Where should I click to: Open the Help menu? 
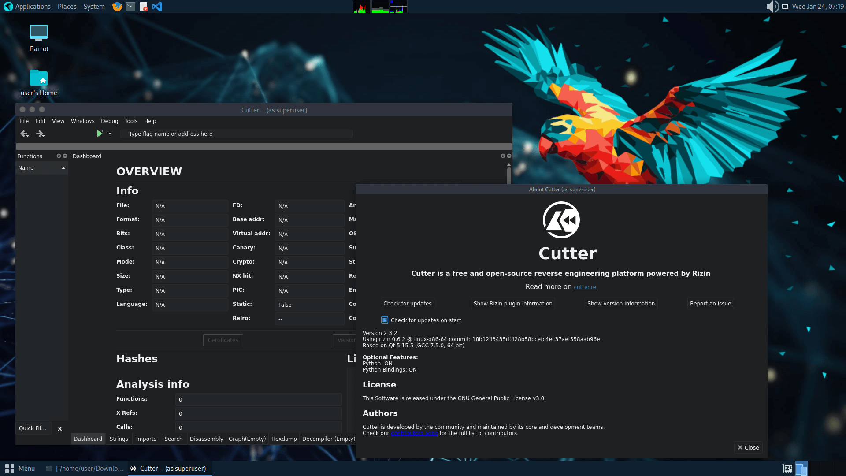[150, 121]
